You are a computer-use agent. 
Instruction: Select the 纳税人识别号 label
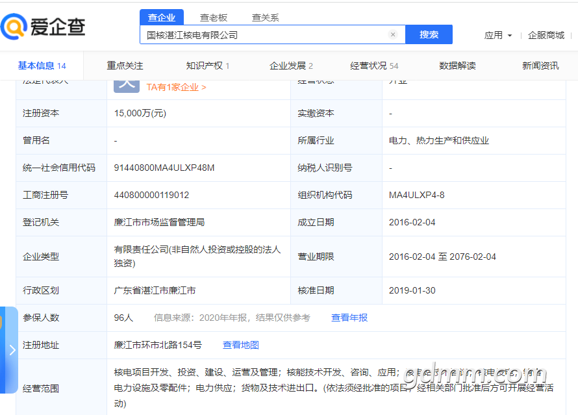(325, 168)
